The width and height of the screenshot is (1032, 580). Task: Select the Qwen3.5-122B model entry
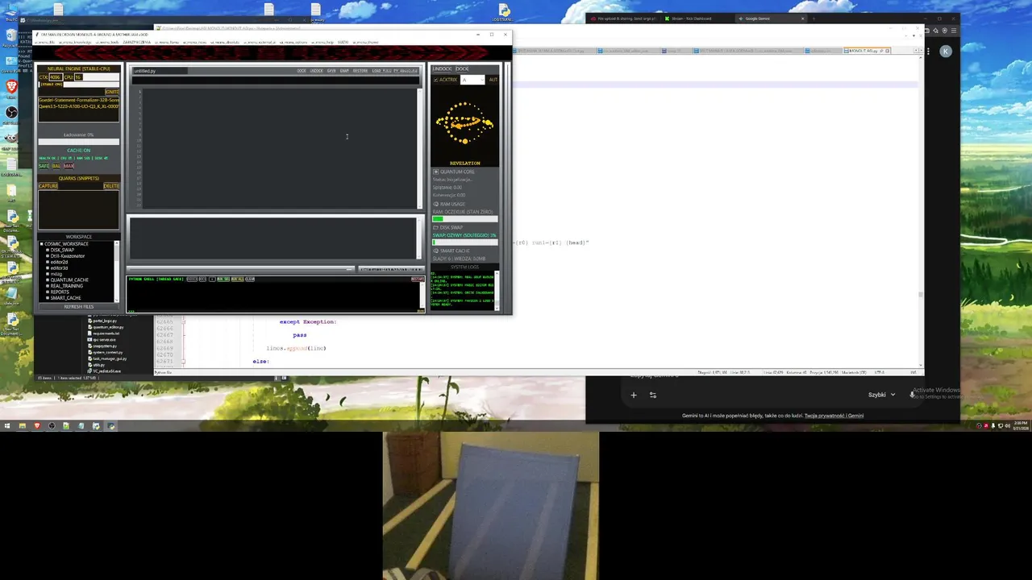click(x=79, y=106)
